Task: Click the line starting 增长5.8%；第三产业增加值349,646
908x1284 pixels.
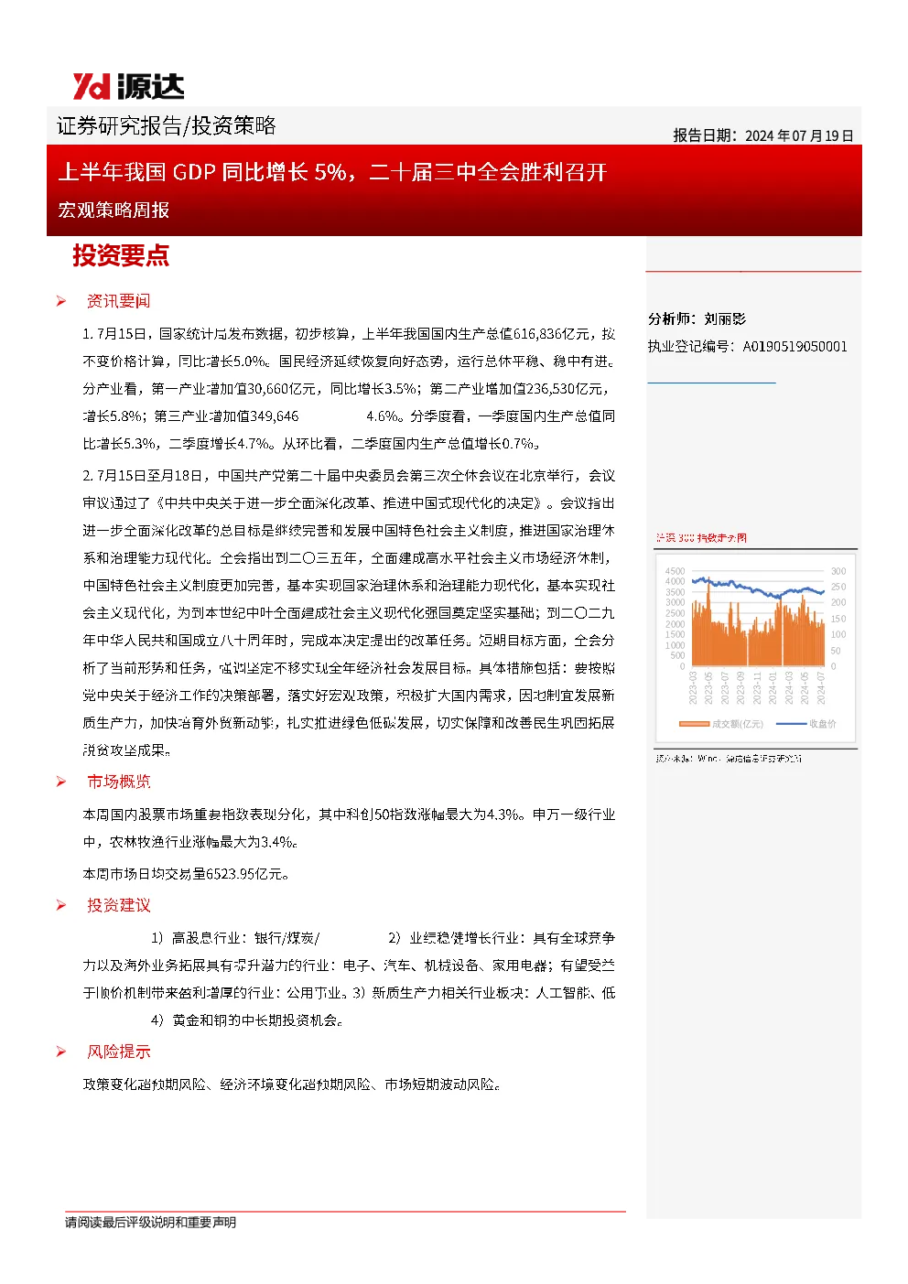Action: 349,415
